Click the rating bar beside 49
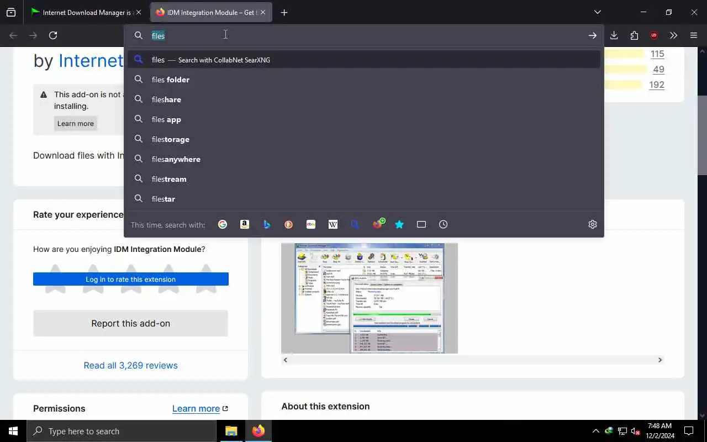The height and width of the screenshot is (442, 707). pyautogui.click(x=624, y=69)
